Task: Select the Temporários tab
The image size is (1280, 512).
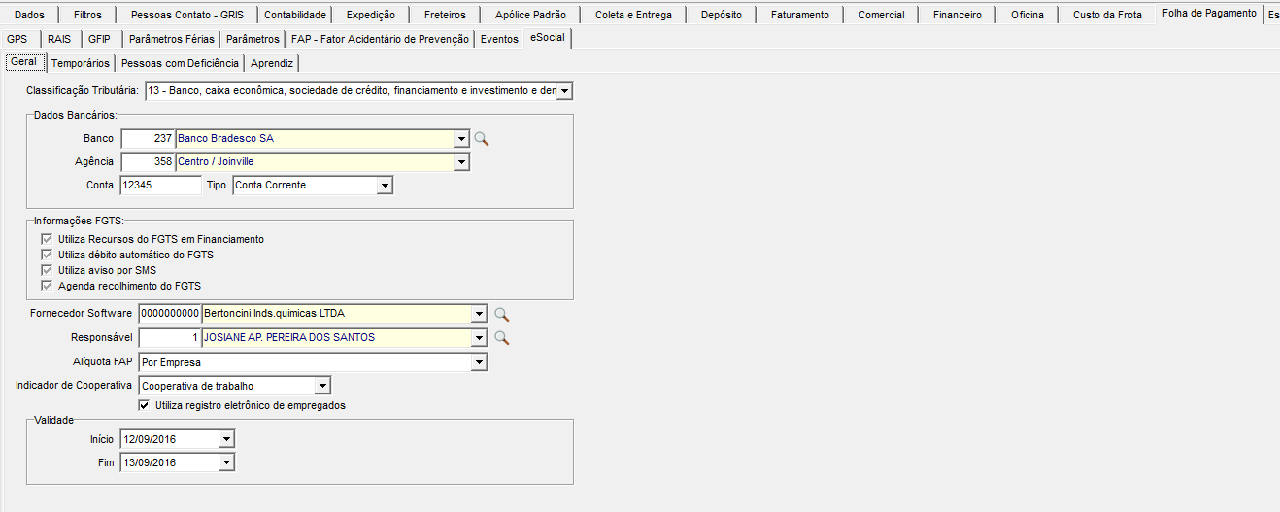Action: pos(81,63)
